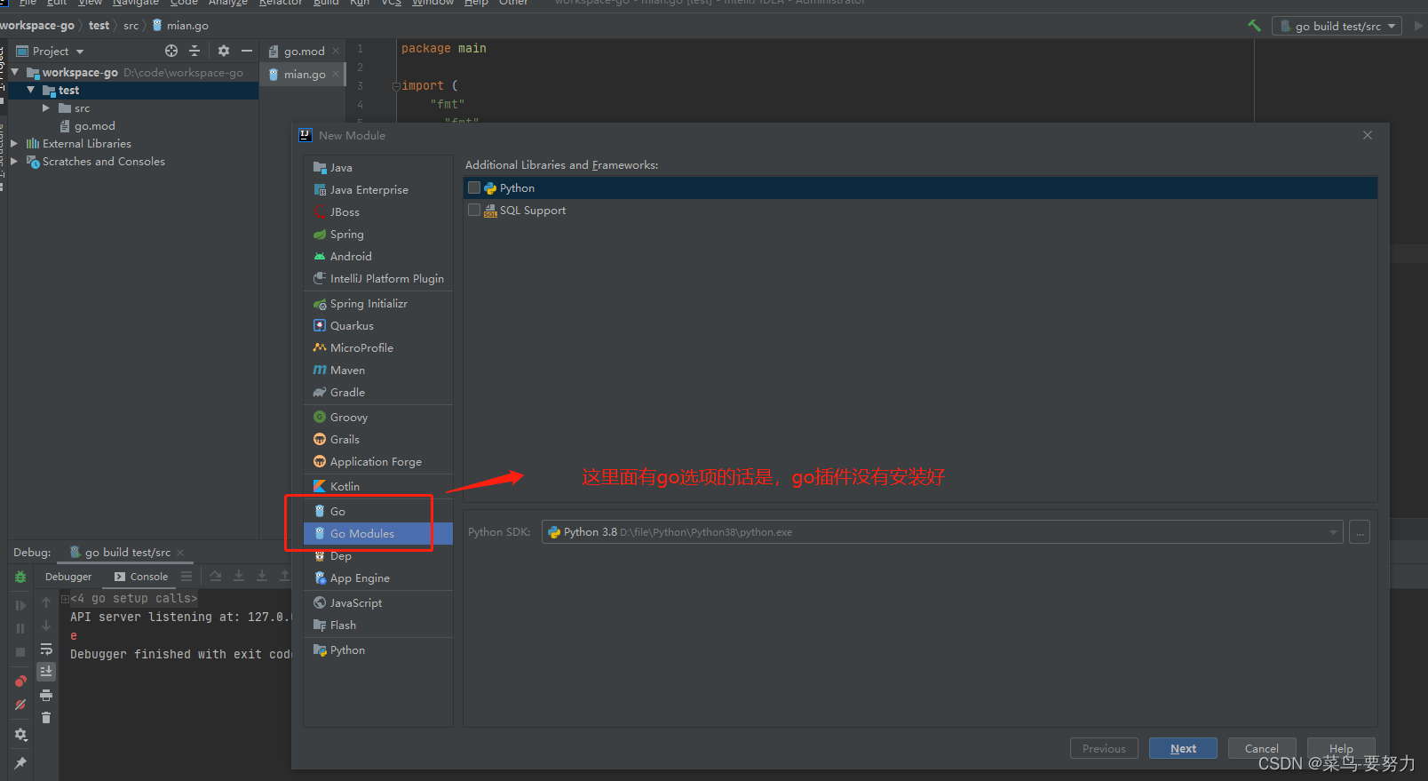Click the build hammer icon

point(1254,26)
